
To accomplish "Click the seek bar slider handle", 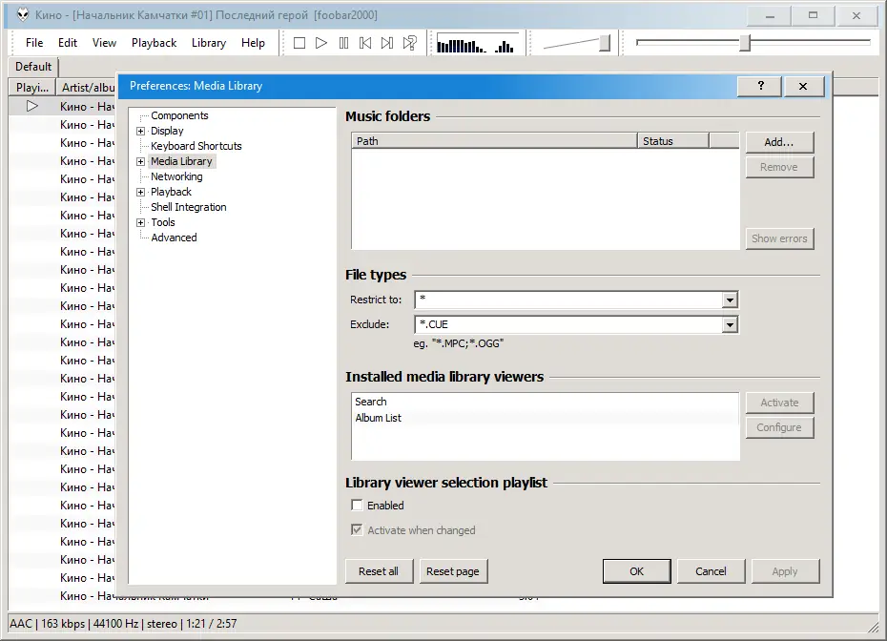I will [745, 43].
